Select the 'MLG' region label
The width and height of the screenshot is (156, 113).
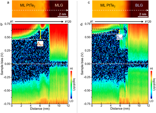[x=59, y=5]
